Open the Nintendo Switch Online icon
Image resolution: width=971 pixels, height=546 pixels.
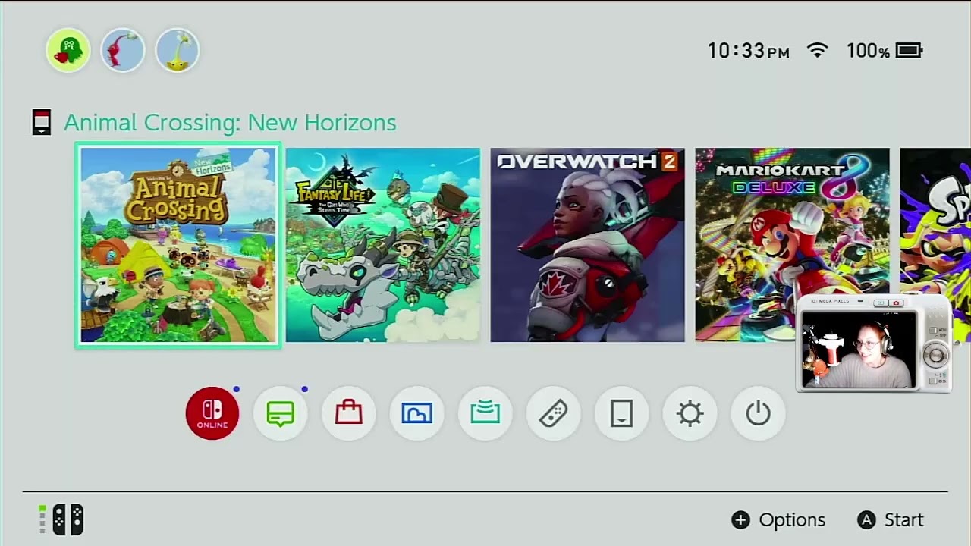tap(212, 413)
